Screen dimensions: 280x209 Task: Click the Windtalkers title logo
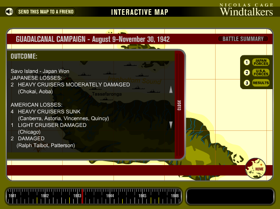(x=246, y=12)
